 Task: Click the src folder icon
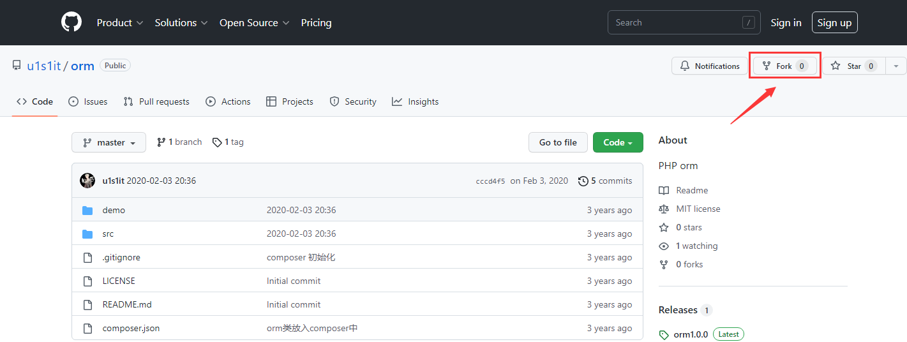pos(87,234)
